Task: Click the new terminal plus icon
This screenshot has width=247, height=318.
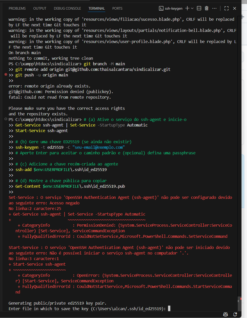Action: (187, 8)
